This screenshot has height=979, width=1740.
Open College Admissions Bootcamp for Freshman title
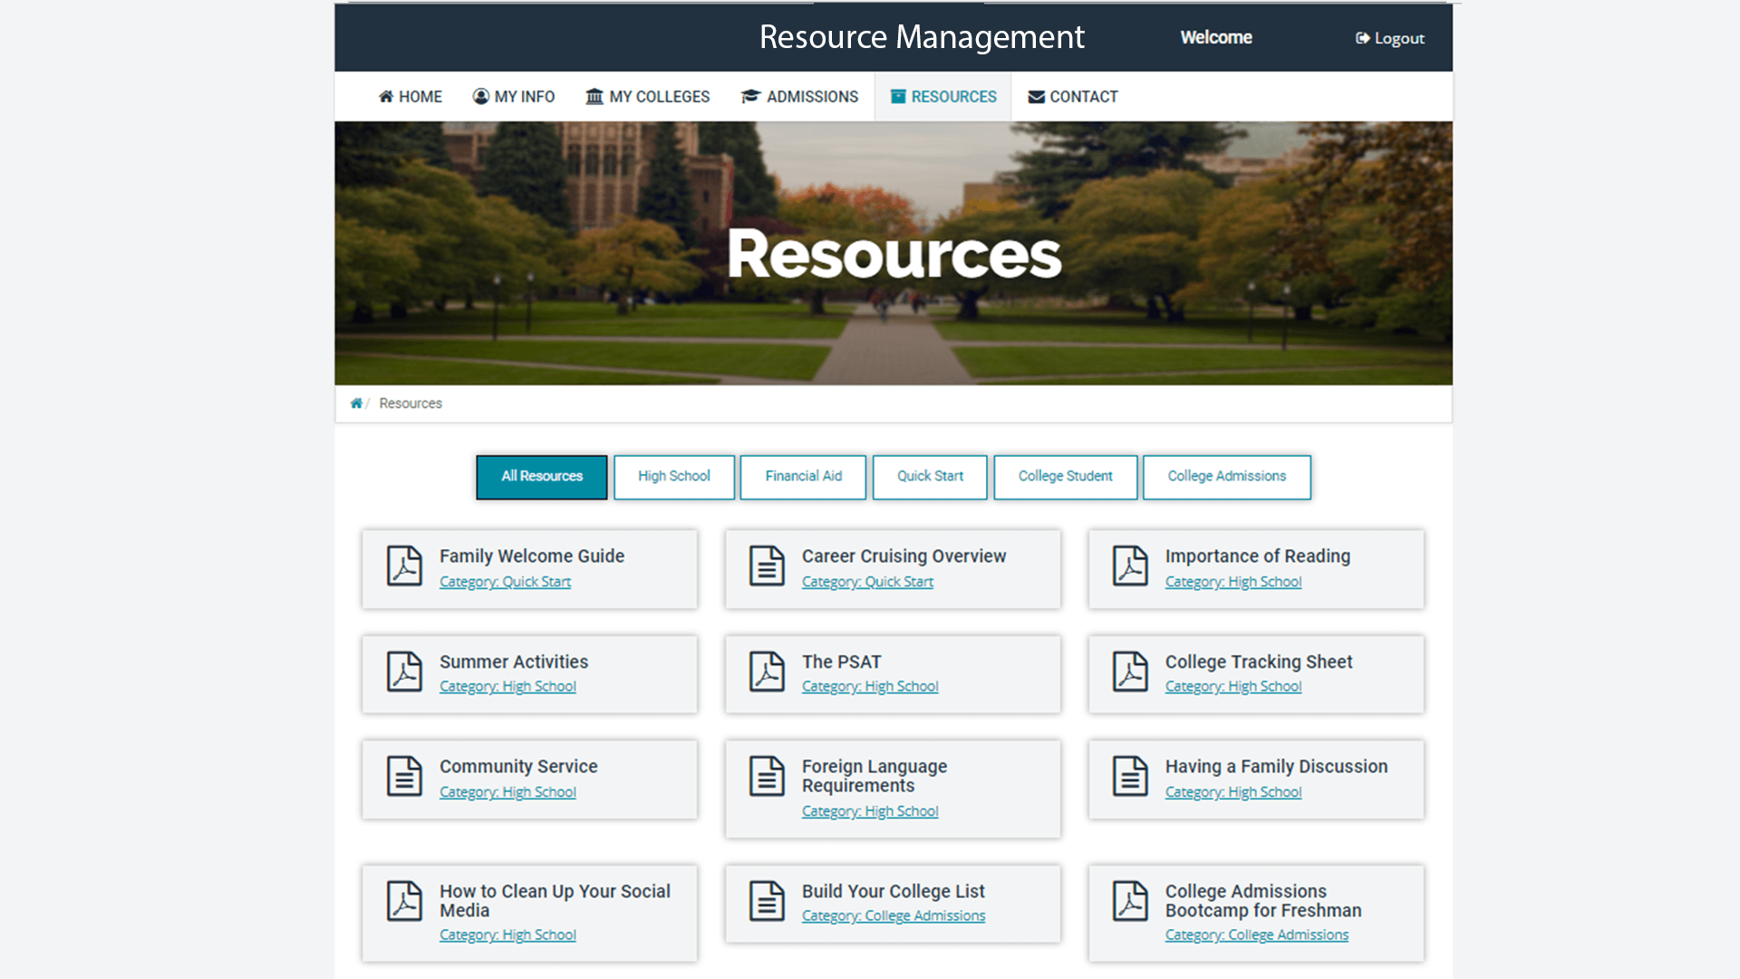point(1263,901)
